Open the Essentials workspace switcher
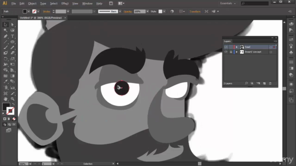The height and width of the screenshot is (166, 296). (x=228, y=3)
